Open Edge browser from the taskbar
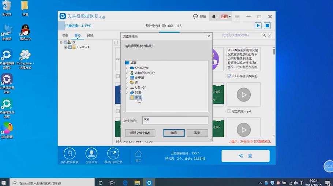Screen dimensions: 333x186 point(125,183)
